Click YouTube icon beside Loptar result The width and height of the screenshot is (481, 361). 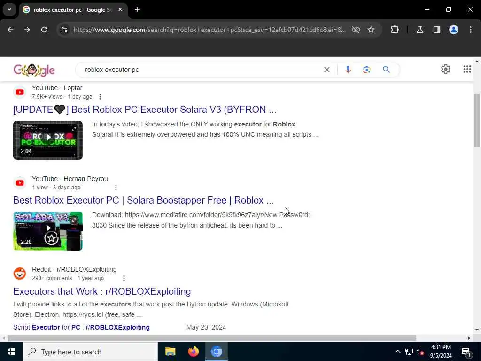click(x=20, y=92)
